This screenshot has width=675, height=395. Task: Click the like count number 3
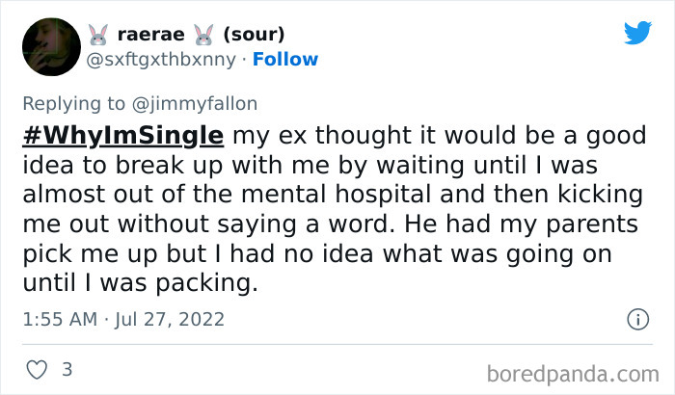point(67,369)
